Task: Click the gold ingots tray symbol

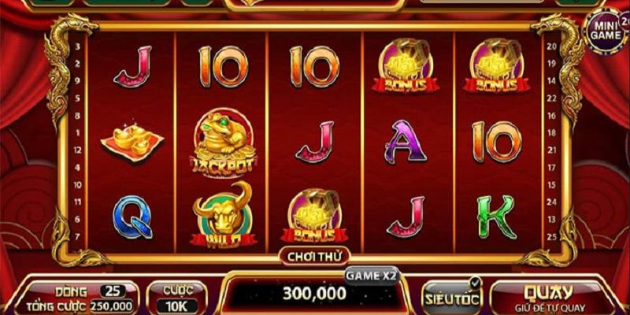Action: pyautogui.click(x=132, y=141)
